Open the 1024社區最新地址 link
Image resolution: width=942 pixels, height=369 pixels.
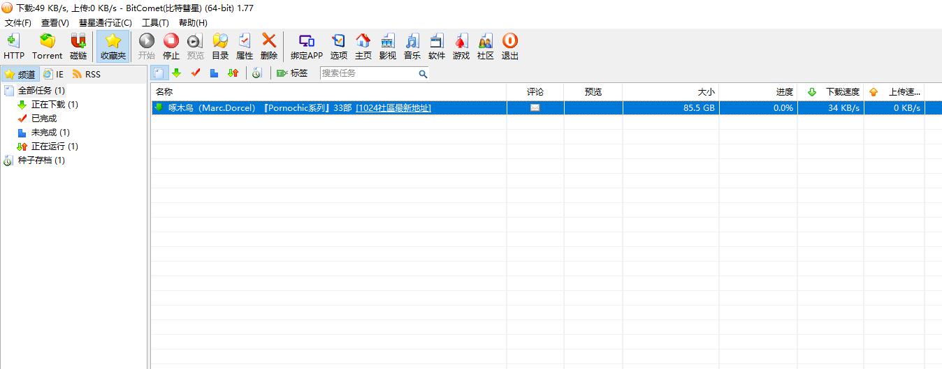[393, 107]
